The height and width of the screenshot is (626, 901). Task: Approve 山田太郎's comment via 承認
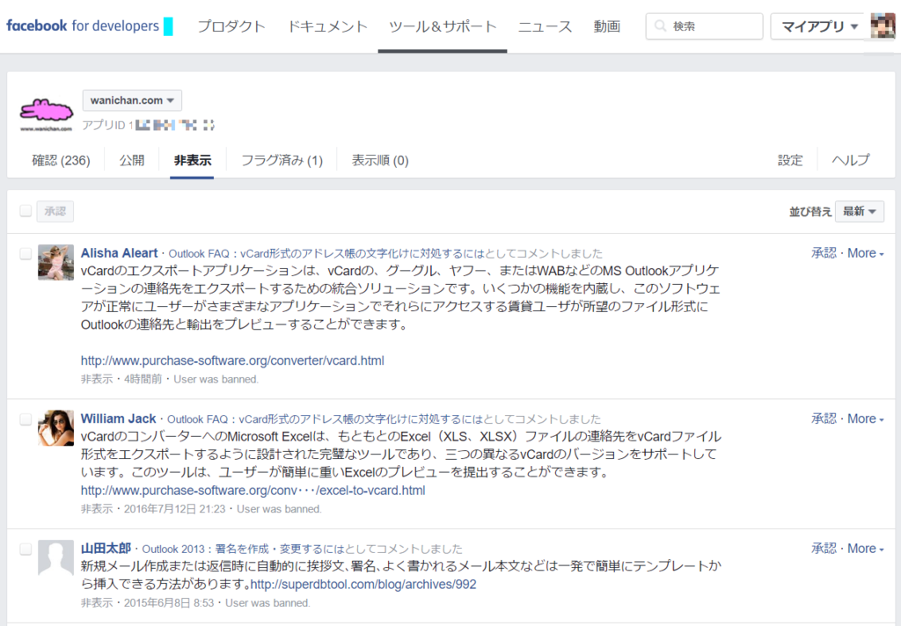(824, 549)
